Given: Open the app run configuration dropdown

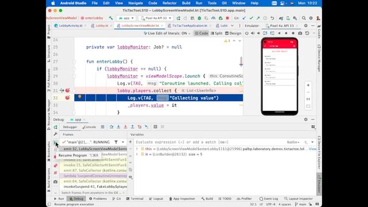Looking at the screenshot, I should click(x=126, y=18).
